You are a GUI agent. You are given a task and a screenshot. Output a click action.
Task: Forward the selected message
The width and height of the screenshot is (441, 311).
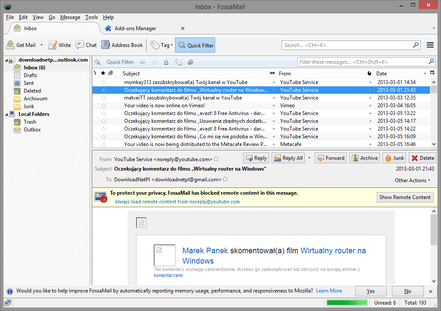[x=331, y=158]
